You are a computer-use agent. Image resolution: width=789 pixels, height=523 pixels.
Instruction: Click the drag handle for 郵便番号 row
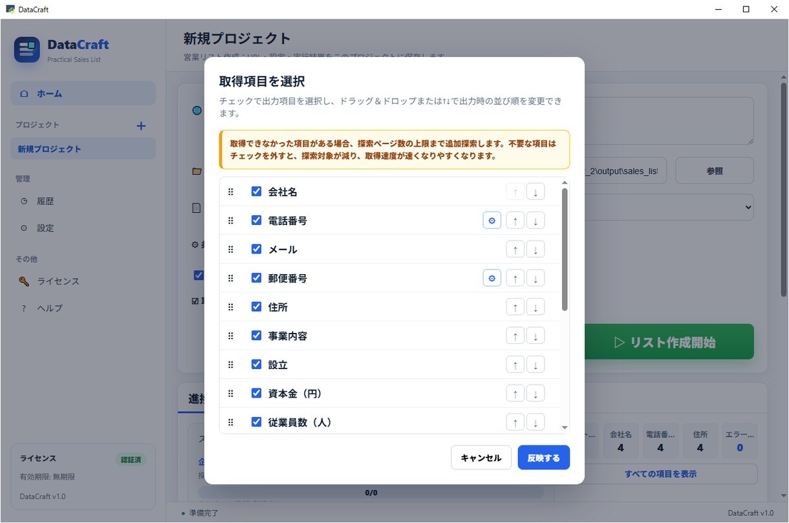231,278
